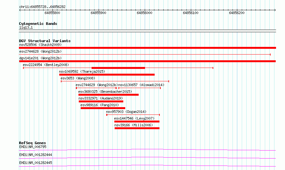Screen dimensions: 285x170
Task: Click the left arrow end of the ruler
Action: (20, 10)
